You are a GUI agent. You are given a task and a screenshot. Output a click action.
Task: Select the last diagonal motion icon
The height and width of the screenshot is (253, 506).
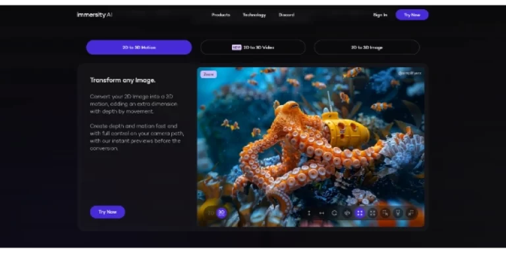point(411,213)
